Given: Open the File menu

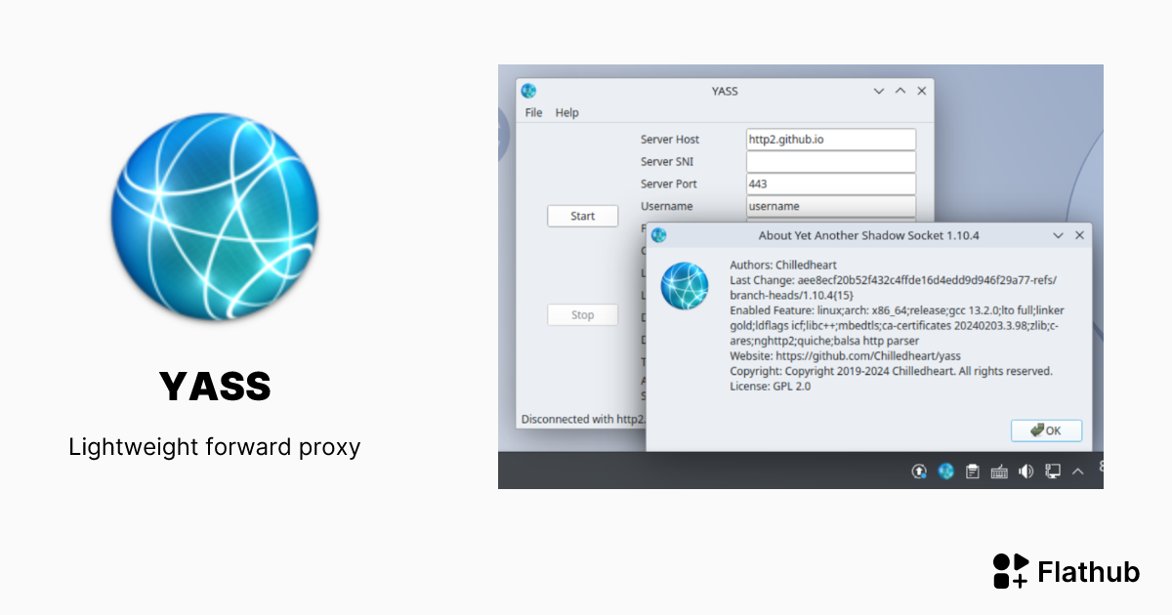Looking at the screenshot, I should (533, 113).
